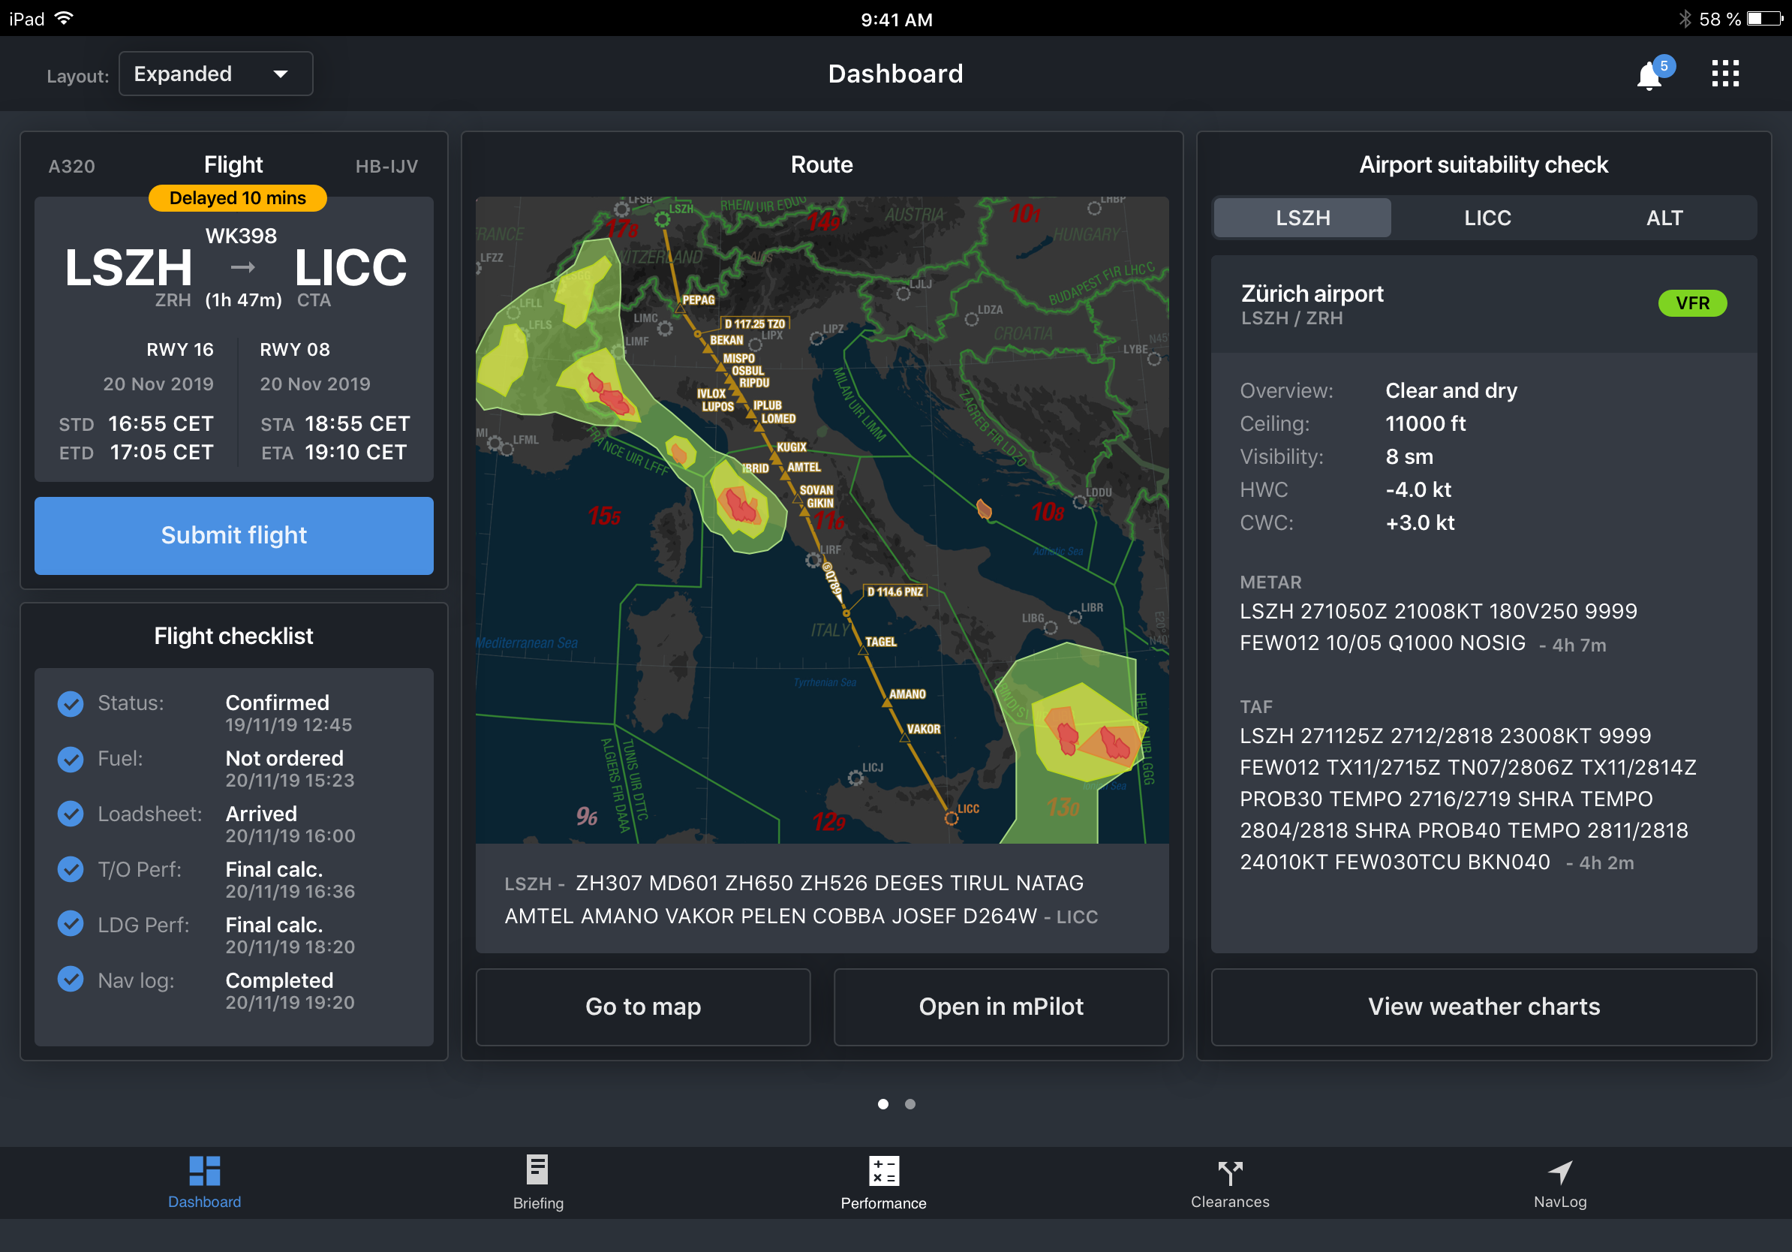This screenshot has width=1792, height=1252.
Task: Open the Briefing document icon
Action: coord(538,1170)
